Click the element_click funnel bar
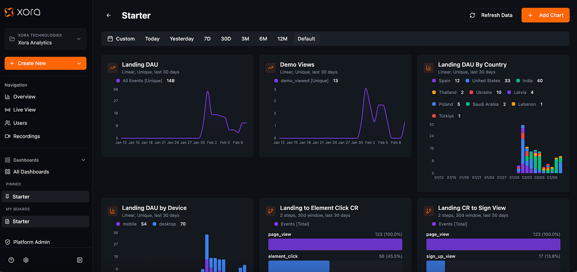The height and width of the screenshot is (272, 577). click(299, 266)
